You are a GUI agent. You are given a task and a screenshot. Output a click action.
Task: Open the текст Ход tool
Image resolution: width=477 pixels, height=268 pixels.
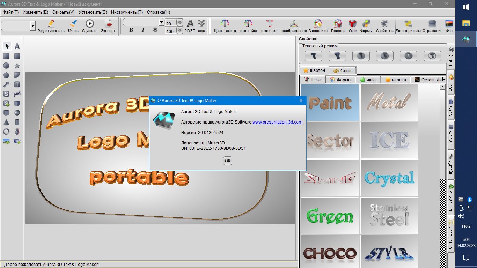pyautogui.click(x=248, y=26)
